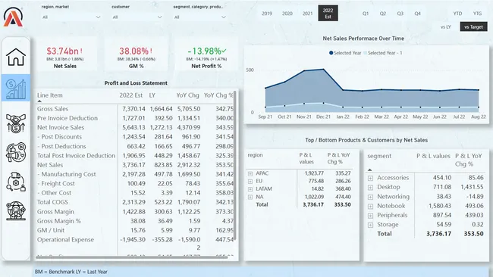Screen dimensions: 493x277
Task: Filter by quarter Q2
Action: pyautogui.click(x=382, y=14)
